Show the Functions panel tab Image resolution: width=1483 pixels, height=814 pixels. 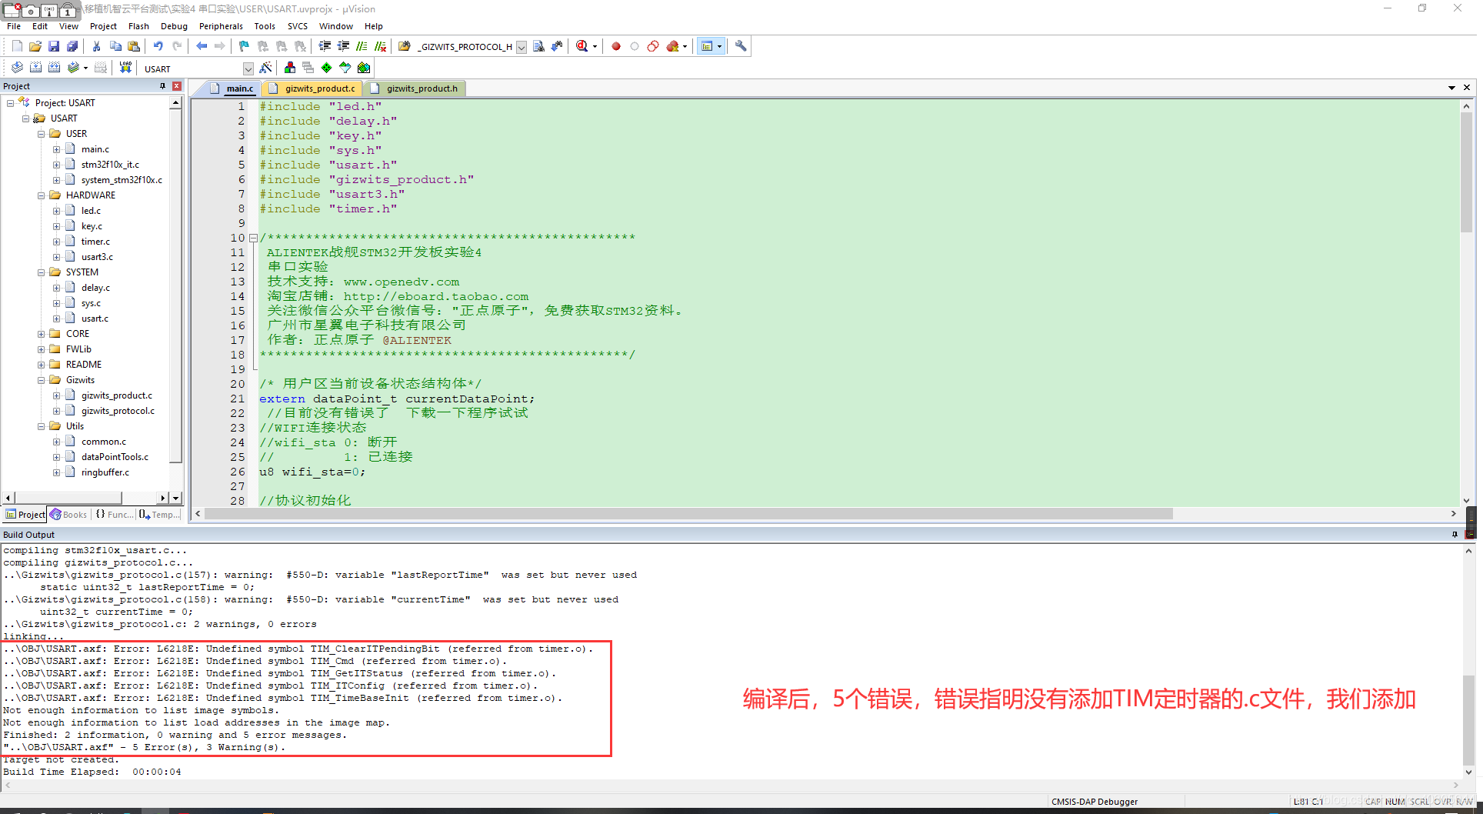click(114, 515)
